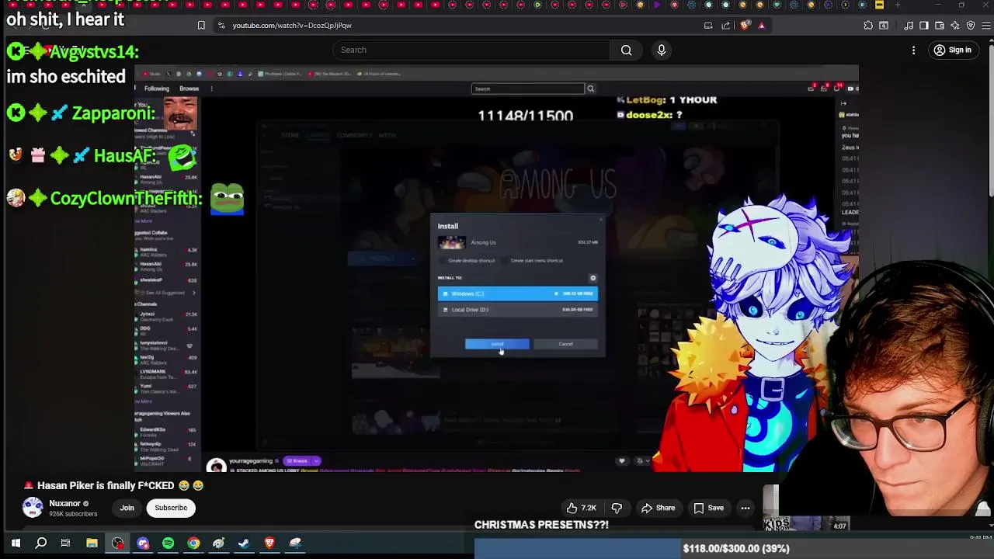Dislike the video with thumbs down
The image size is (994, 559).
tap(617, 508)
